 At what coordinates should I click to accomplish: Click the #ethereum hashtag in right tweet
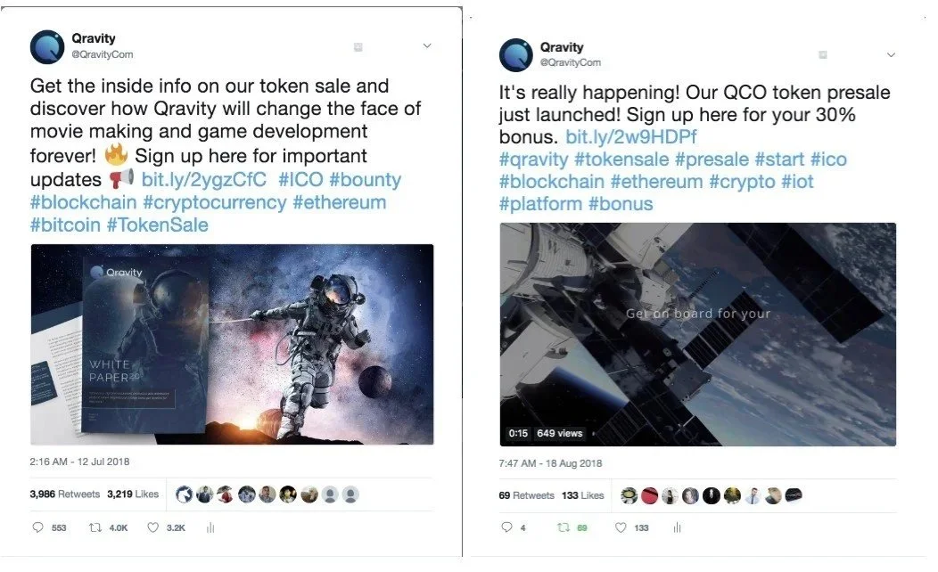click(656, 181)
